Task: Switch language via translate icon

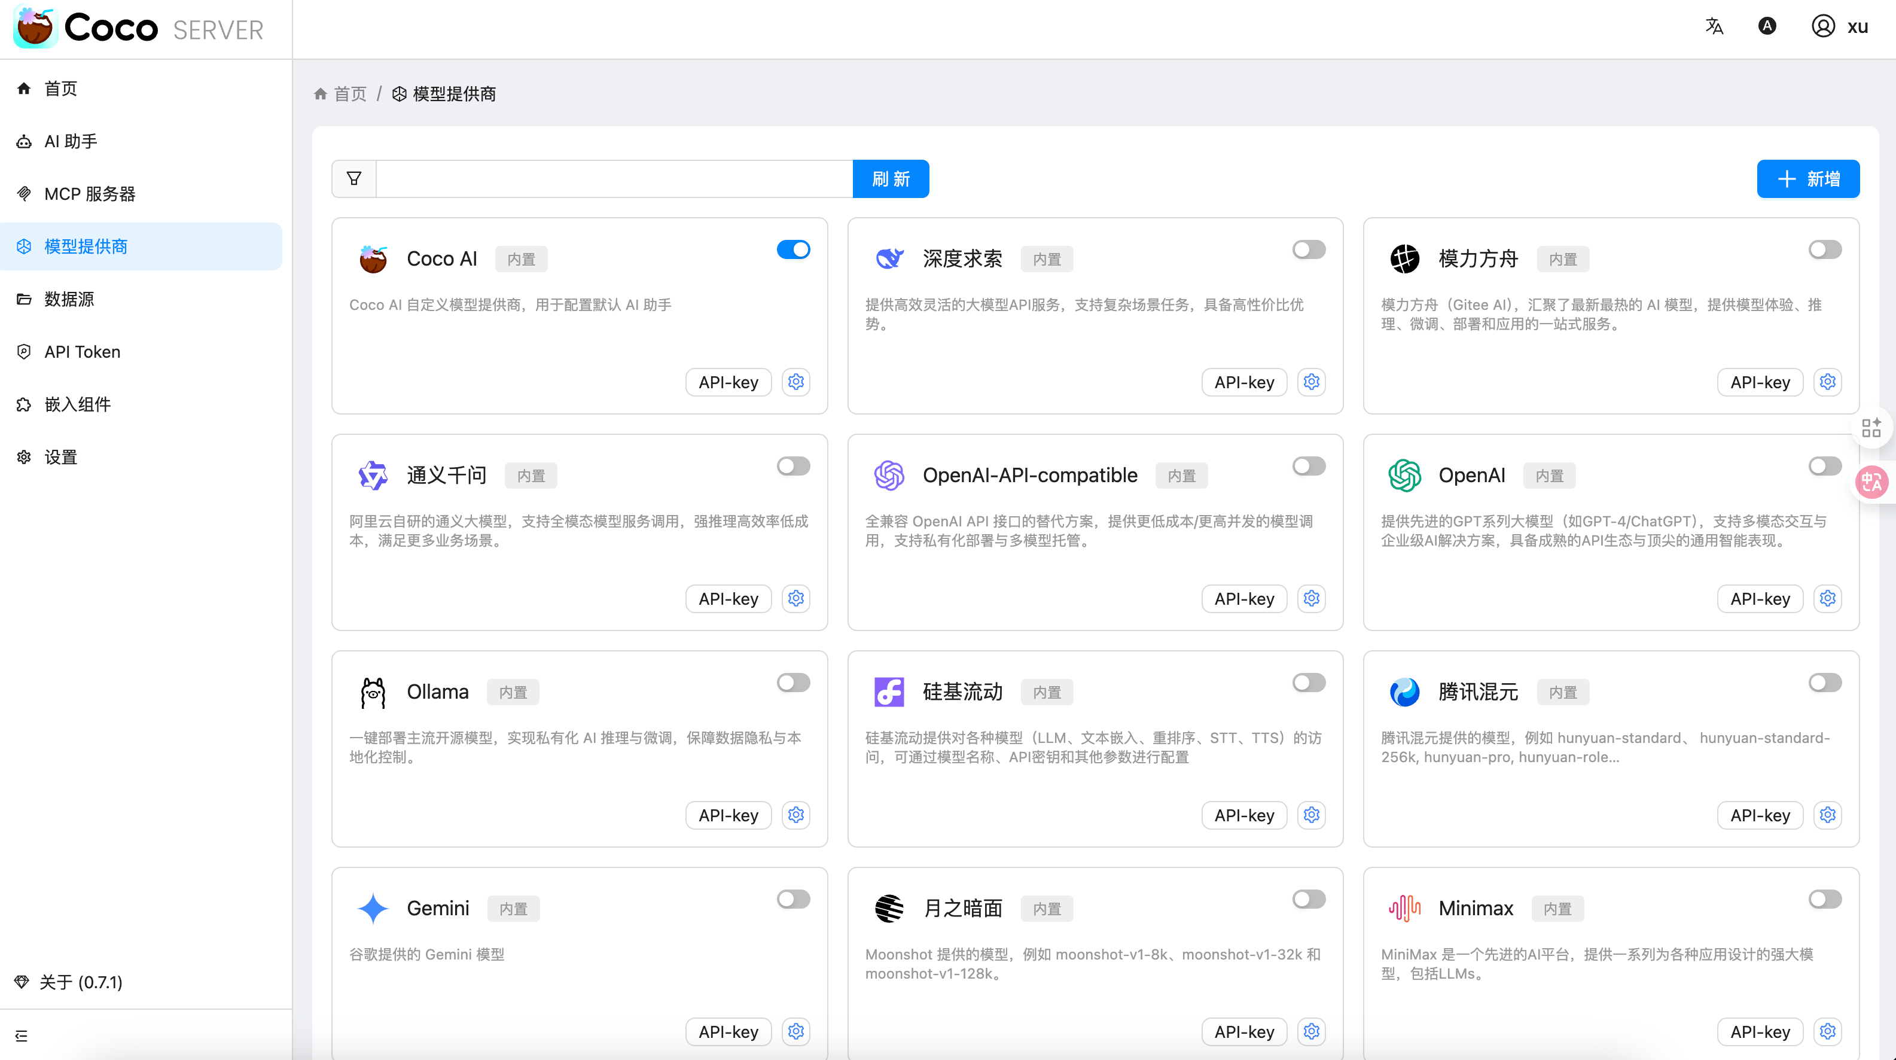Action: pyautogui.click(x=1714, y=26)
